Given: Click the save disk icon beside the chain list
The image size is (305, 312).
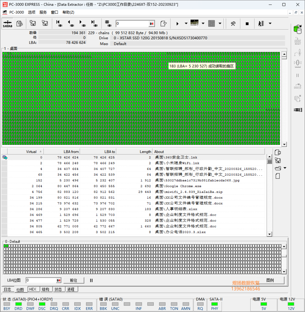Looking at the screenshot, I should click(278, 160).
